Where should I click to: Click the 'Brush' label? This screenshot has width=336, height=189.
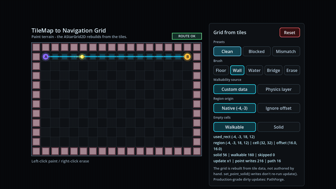click(218, 61)
